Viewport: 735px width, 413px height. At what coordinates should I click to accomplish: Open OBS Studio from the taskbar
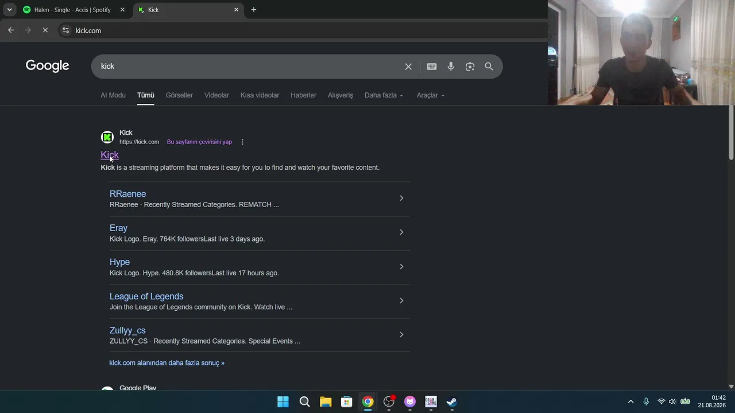point(389,402)
